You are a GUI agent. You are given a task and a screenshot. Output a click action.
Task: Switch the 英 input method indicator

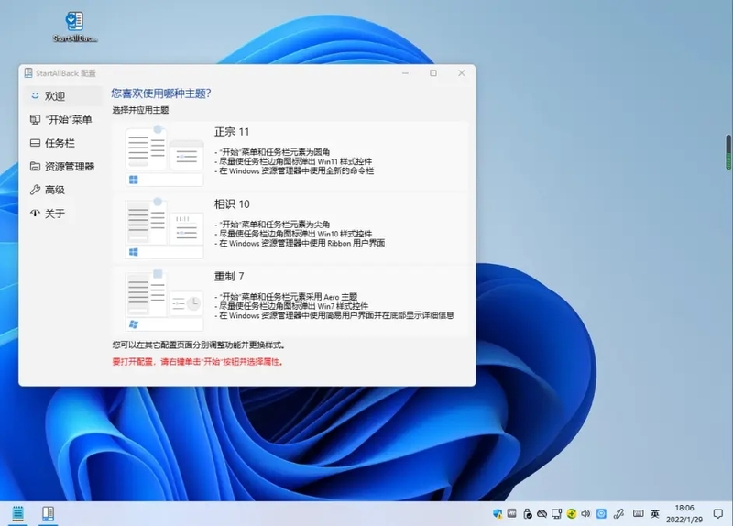click(x=654, y=513)
